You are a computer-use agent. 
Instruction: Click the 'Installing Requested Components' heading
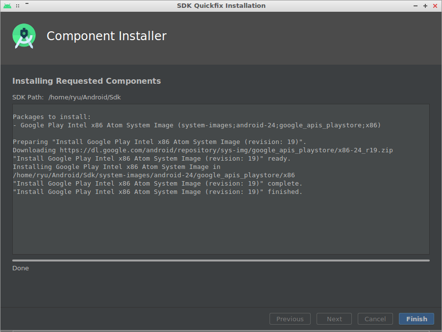tap(87, 81)
